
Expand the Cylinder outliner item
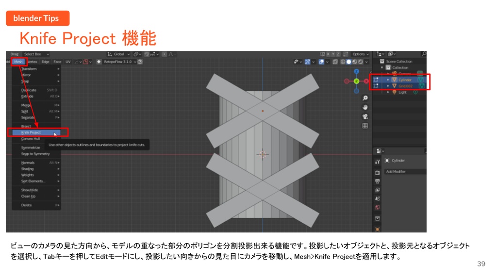pos(388,80)
